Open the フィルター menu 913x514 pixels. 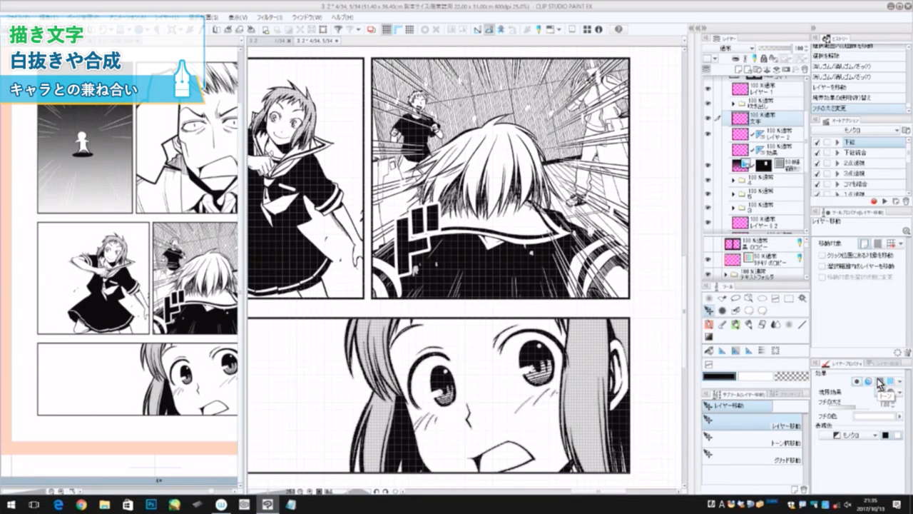point(269,17)
